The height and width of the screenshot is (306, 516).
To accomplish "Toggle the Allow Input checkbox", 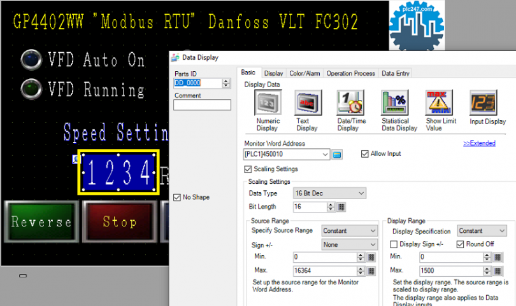I will pos(364,154).
